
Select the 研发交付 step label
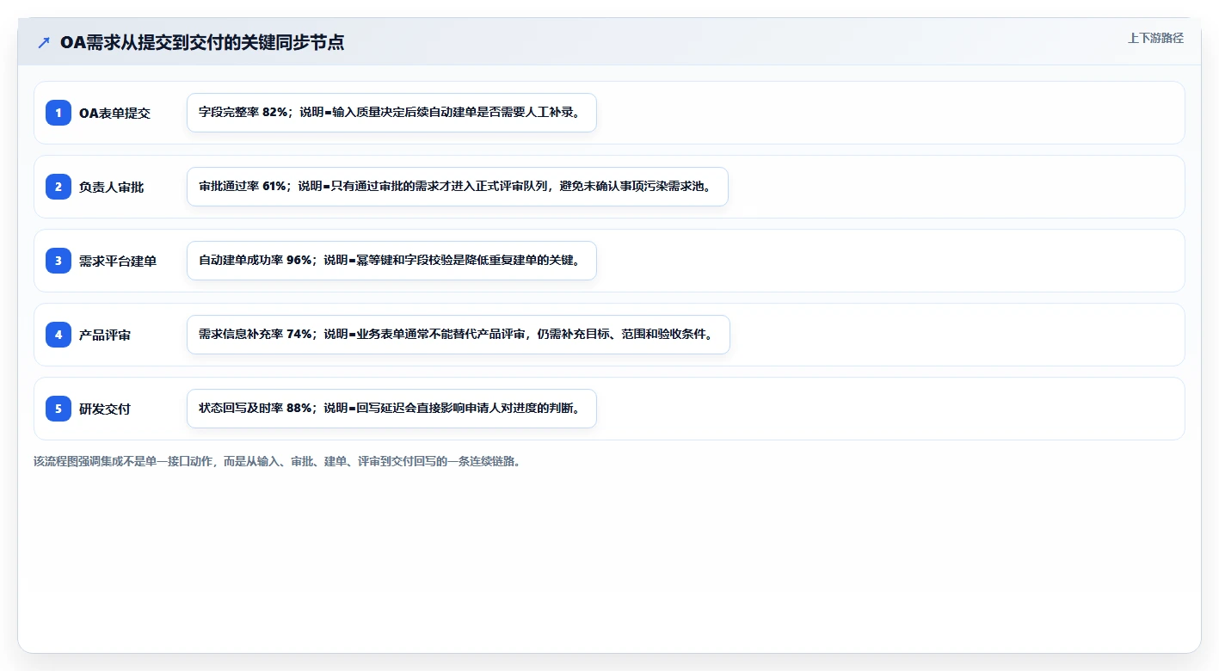105,409
